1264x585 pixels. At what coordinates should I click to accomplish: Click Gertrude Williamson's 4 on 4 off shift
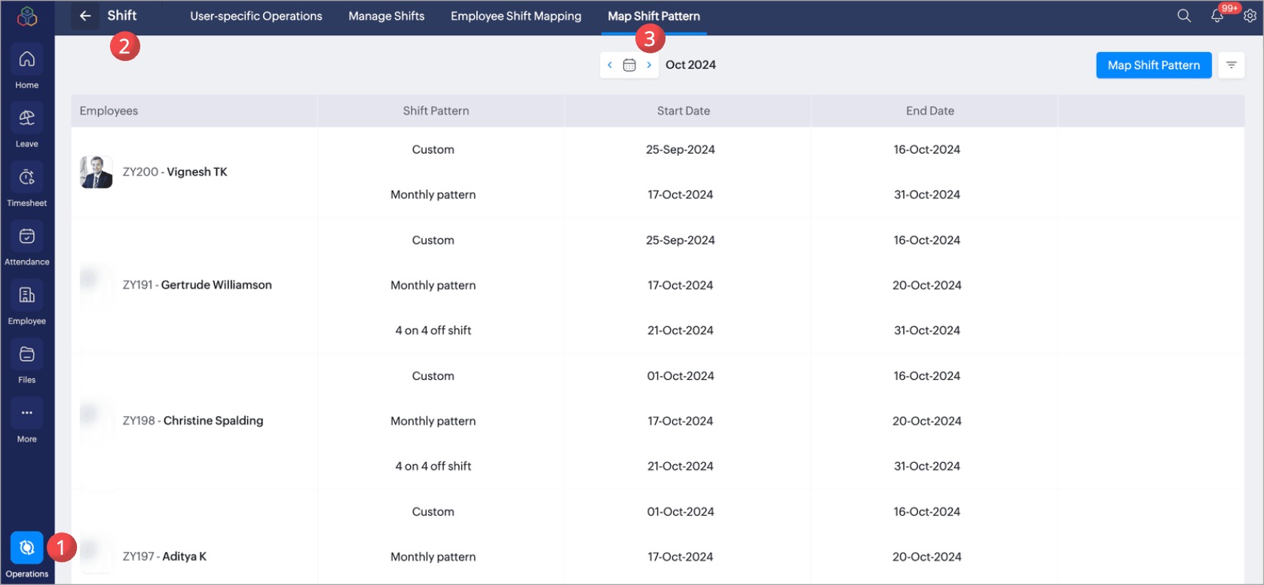[x=433, y=330]
